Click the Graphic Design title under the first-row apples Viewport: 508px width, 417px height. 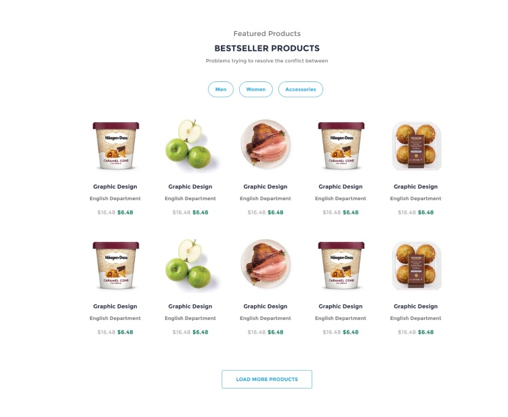(x=190, y=186)
